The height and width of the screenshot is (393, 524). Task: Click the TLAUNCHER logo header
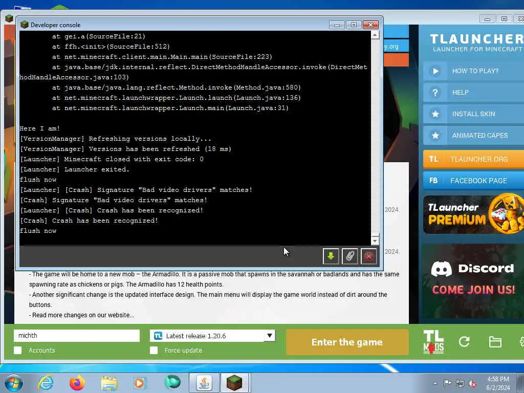click(477, 42)
